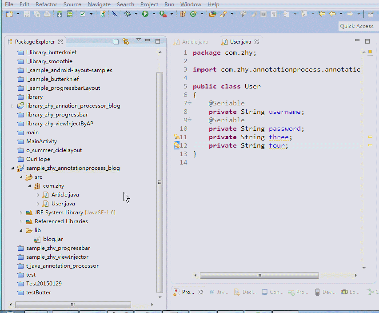Toggle Skip All Breakpoints icon

tap(115, 14)
